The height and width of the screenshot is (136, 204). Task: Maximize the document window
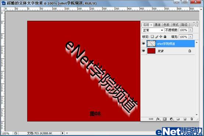tap(185, 2)
